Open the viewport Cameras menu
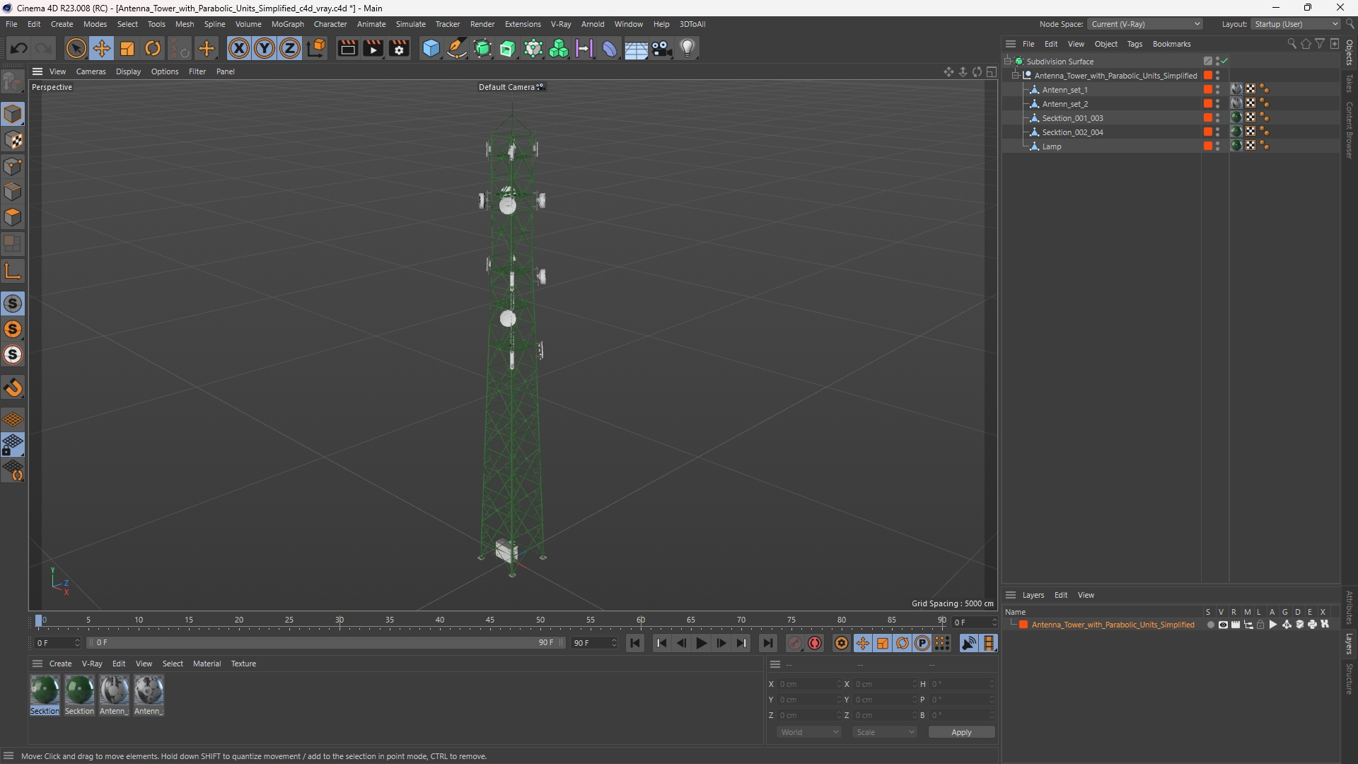This screenshot has width=1358, height=764. coord(91,71)
